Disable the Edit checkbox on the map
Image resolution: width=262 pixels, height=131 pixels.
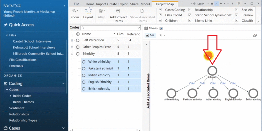point(147,35)
